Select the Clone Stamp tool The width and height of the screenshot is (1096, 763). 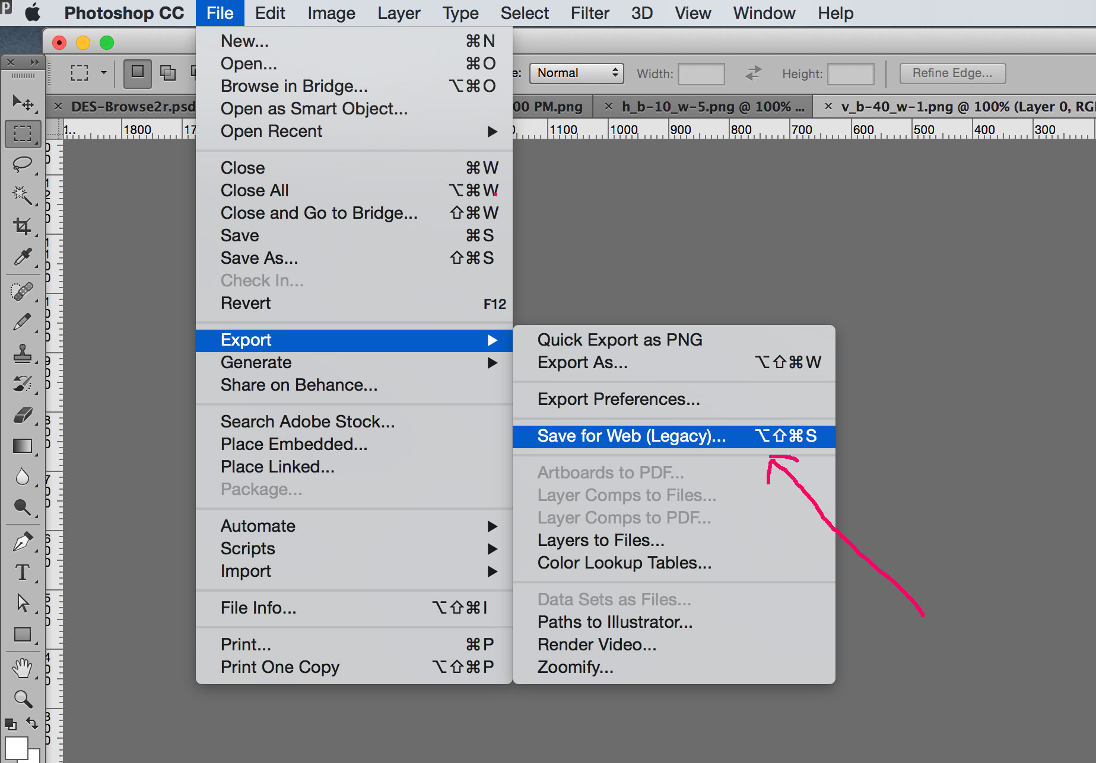(x=22, y=353)
